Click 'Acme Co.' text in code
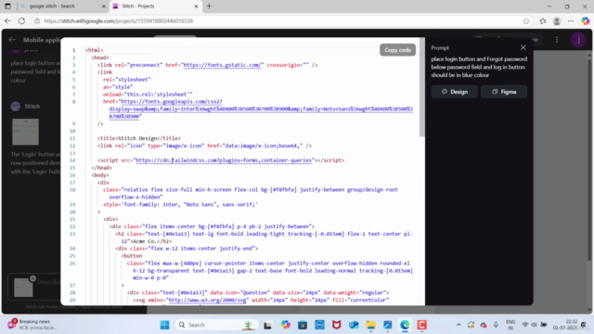The width and height of the screenshot is (594, 334). tap(144, 241)
